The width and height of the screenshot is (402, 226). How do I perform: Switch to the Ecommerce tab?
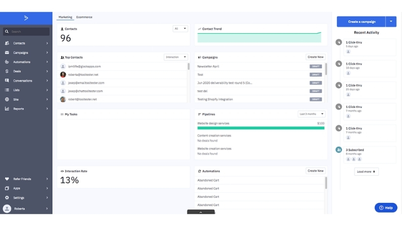(x=84, y=17)
